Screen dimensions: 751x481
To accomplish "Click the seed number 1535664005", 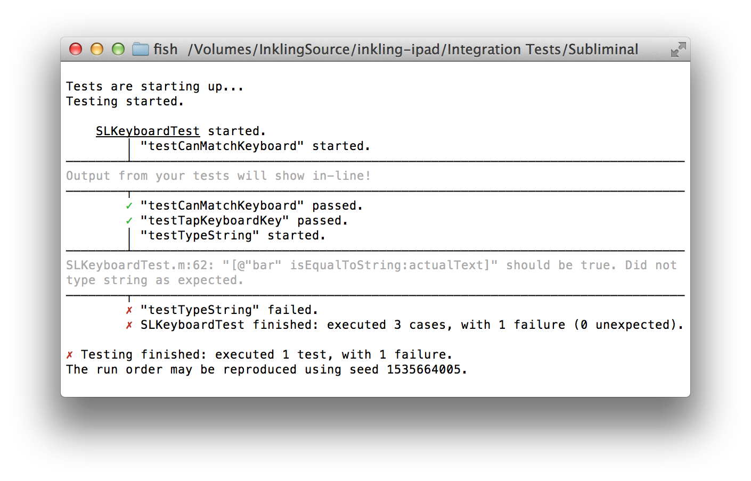I will coord(423,369).
